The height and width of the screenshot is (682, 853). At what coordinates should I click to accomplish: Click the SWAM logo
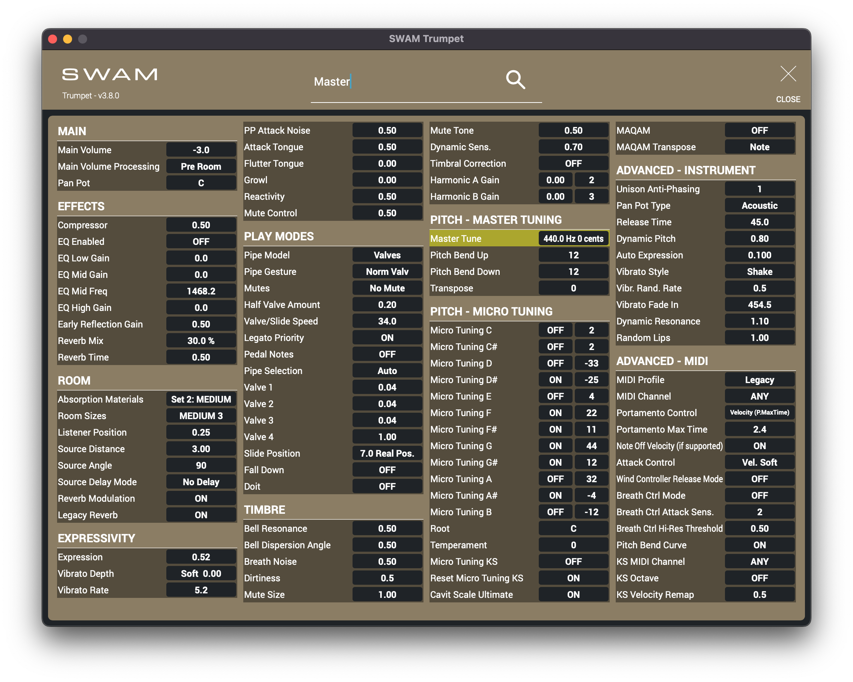[x=110, y=74]
